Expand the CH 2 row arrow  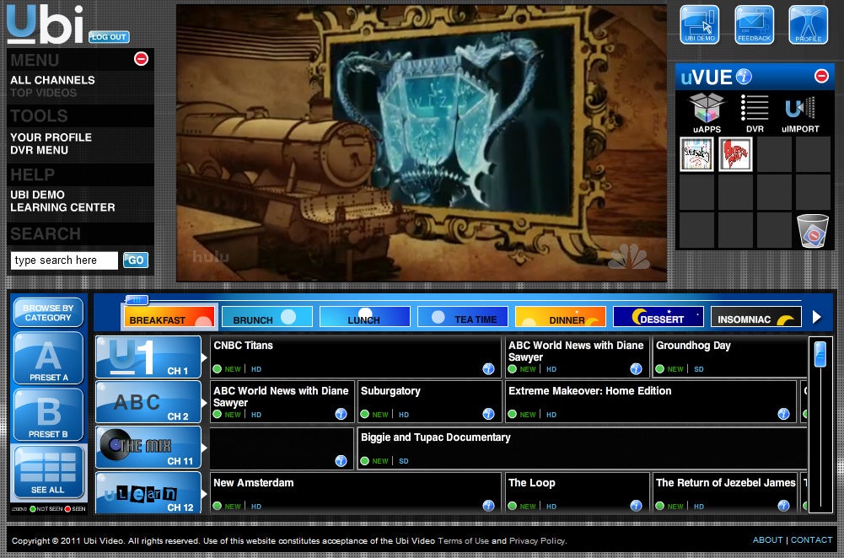pos(205,403)
